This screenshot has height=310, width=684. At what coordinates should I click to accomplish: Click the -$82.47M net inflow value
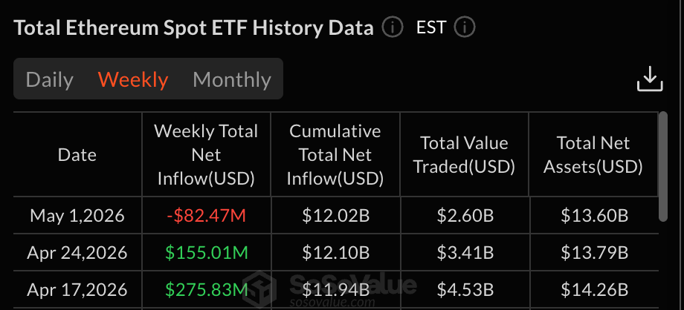pyautogui.click(x=206, y=216)
